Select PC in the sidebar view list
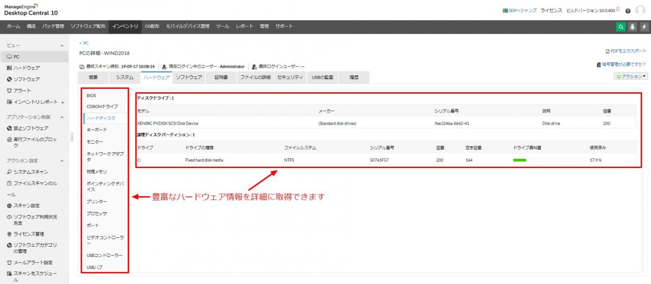The width and height of the screenshot is (651, 284). pos(35,56)
